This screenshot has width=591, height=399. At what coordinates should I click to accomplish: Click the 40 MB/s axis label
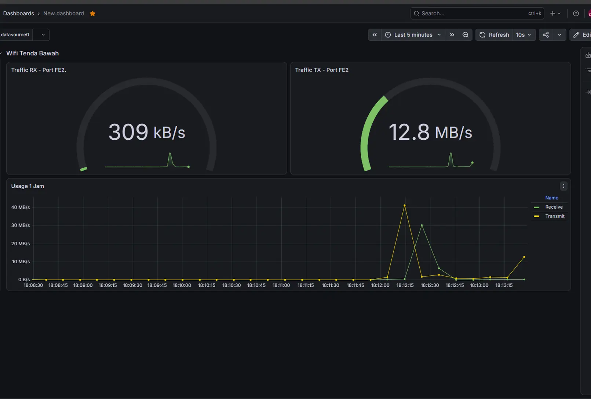coord(21,207)
